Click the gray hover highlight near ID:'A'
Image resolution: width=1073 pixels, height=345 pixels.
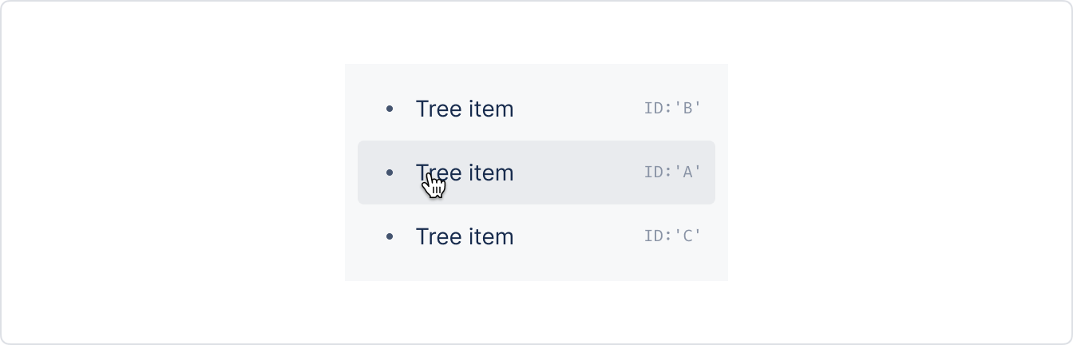pyautogui.click(x=579, y=172)
